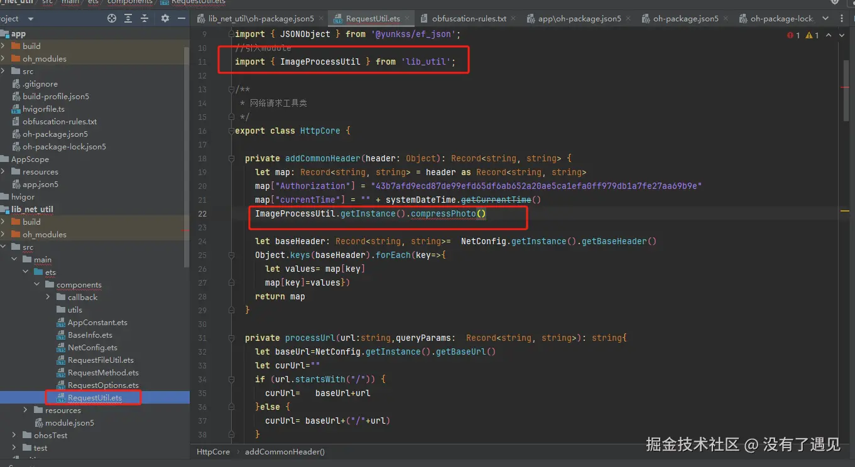The image size is (855, 467).
Task: Click the yellow warning count indicator
Action: [x=812, y=35]
